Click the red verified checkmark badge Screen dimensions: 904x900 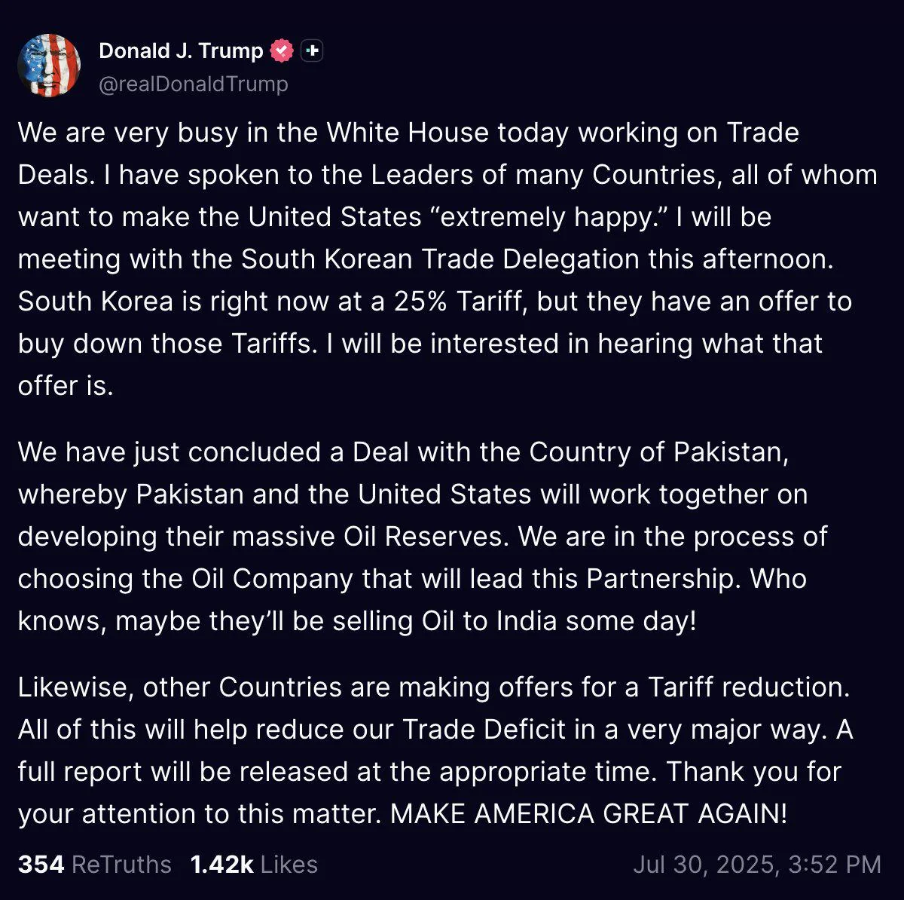(x=282, y=51)
